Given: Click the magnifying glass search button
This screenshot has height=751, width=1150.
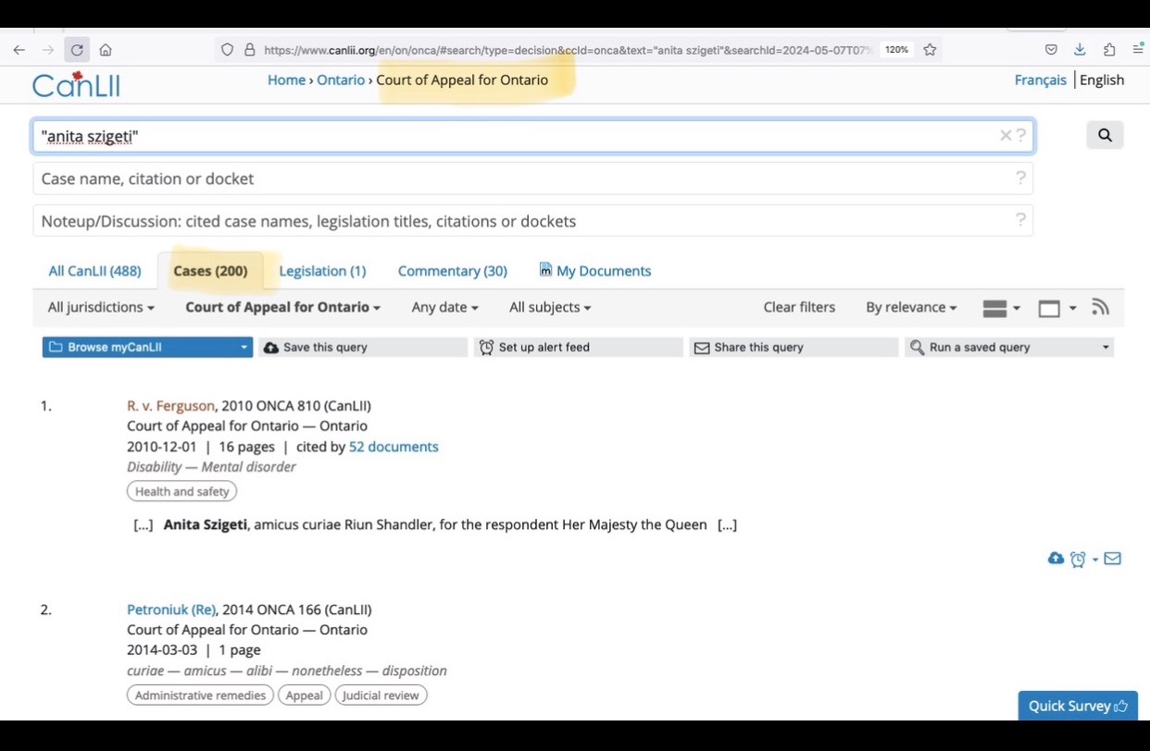Looking at the screenshot, I should (x=1104, y=135).
